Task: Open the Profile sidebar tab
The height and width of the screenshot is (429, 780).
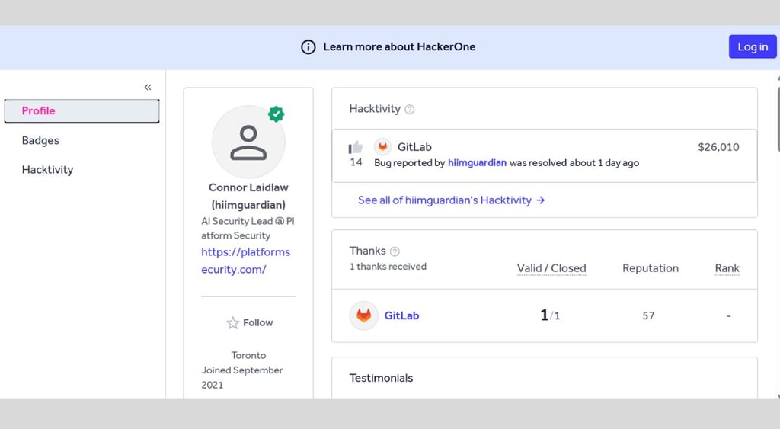Action: [82, 111]
